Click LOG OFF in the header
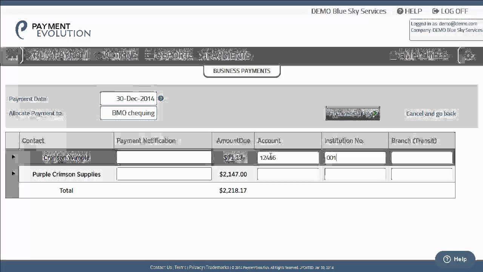 tap(450, 11)
